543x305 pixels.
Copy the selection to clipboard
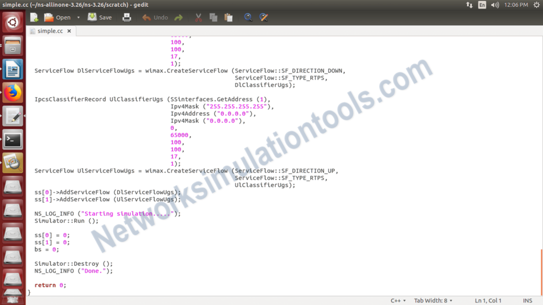point(213,17)
